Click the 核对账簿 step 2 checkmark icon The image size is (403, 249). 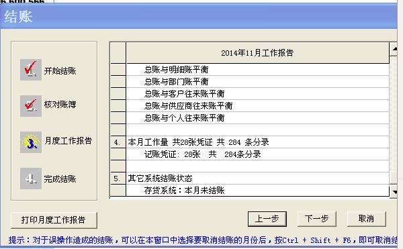click(x=31, y=106)
